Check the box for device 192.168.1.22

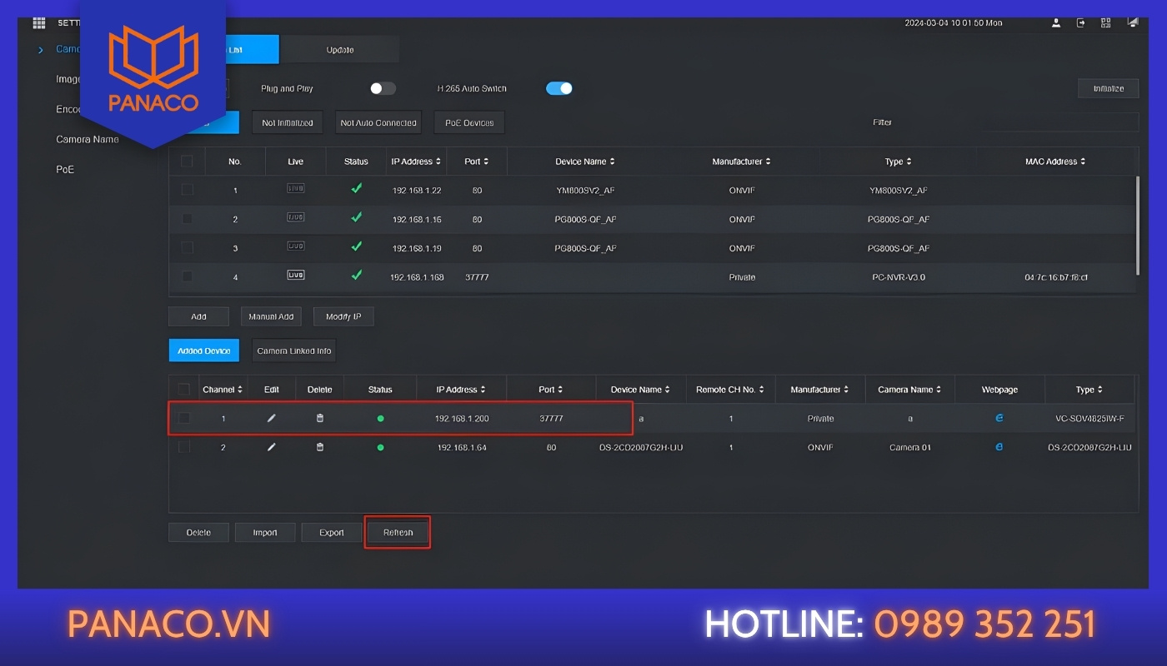pos(187,190)
